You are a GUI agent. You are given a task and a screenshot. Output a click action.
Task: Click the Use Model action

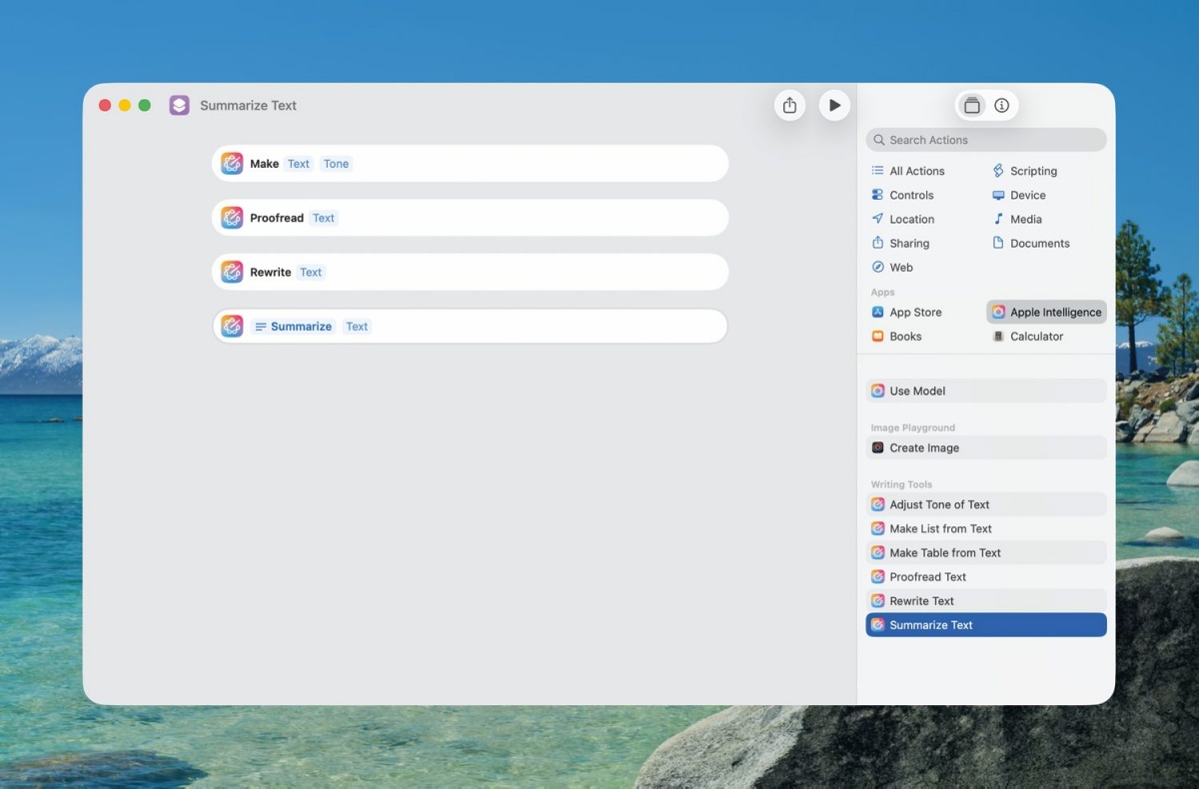tap(986, 391)
